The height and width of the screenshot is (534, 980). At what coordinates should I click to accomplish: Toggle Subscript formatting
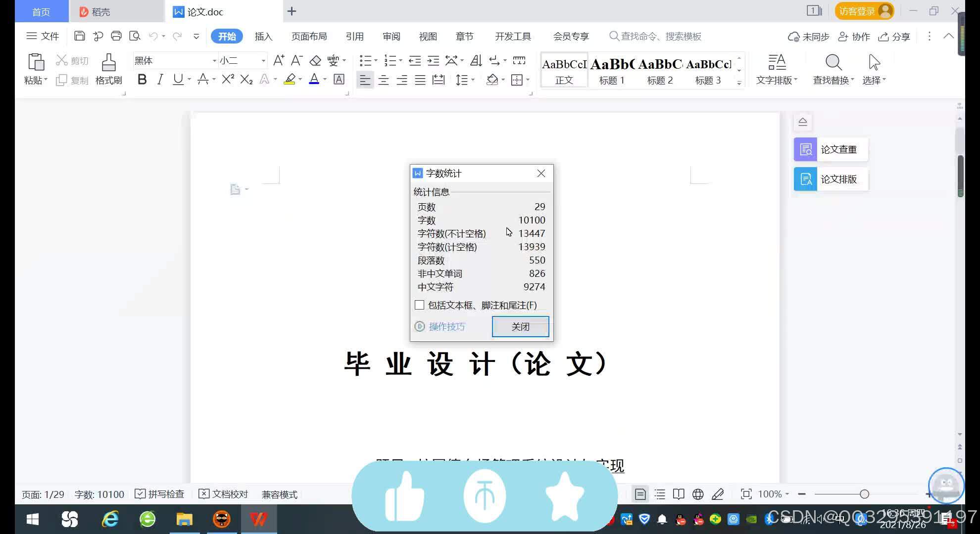click(x=246, y=80)
